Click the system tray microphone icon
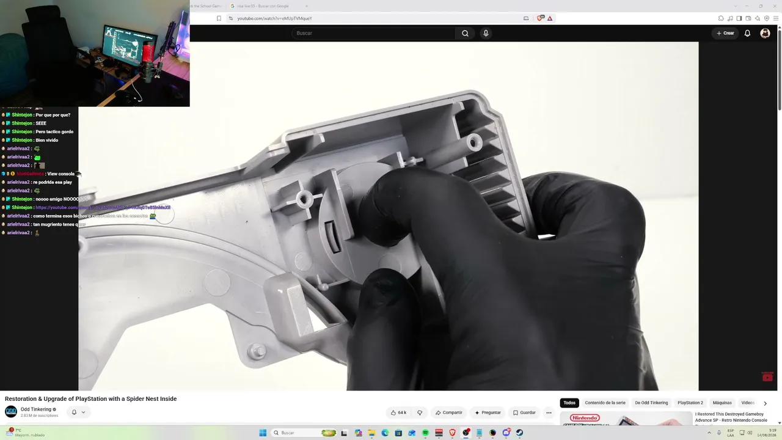The width and height of the screenshot is (782, 440). pos(719,433)
